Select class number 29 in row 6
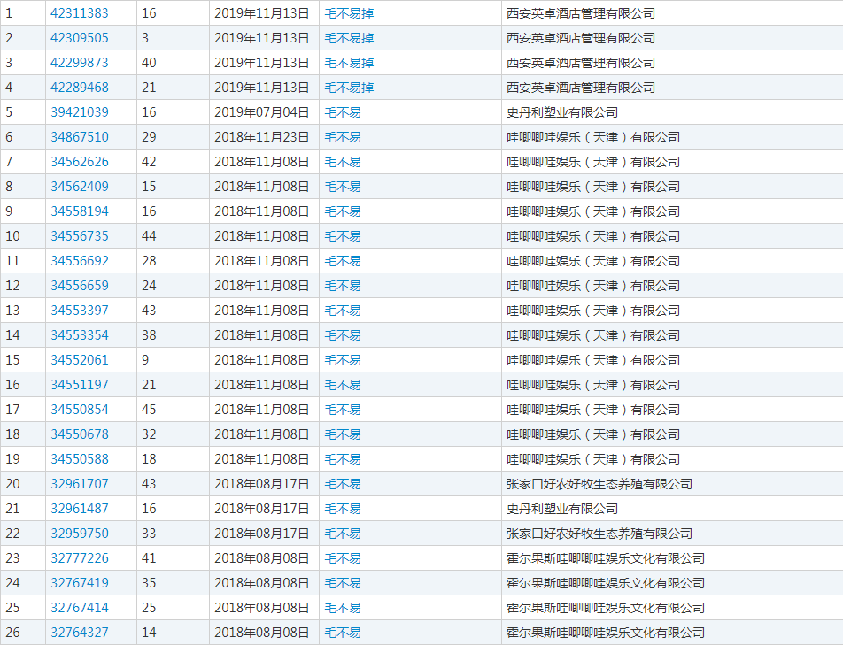 pyautogui.click(x=149, y=137)
